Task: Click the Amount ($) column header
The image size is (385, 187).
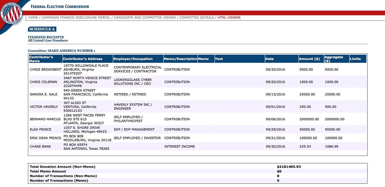Action: [311, 59]
